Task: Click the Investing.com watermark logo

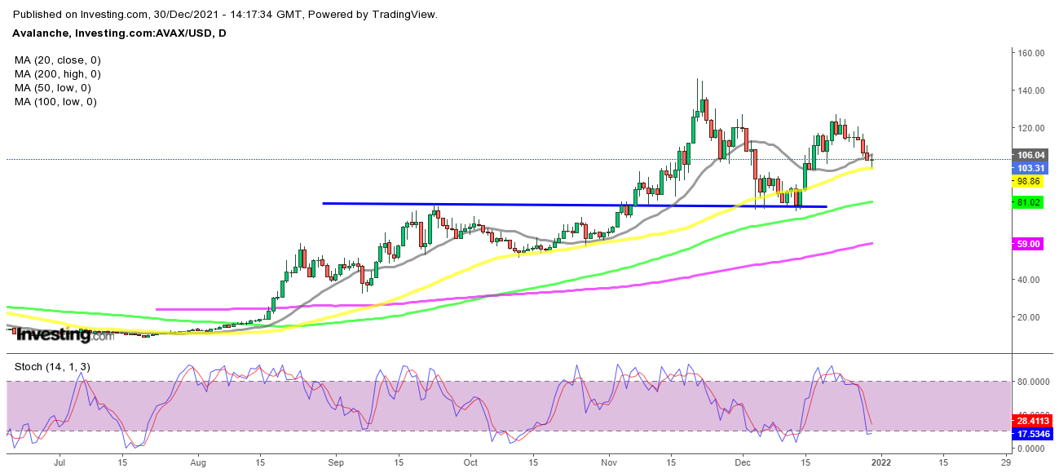Action: tap(64, 334)
